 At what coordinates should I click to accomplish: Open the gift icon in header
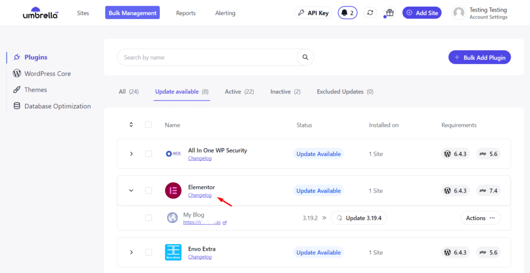390,13
